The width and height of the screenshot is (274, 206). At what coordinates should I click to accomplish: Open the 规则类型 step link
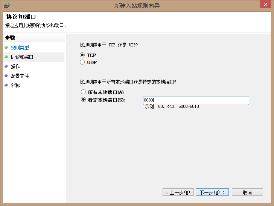tap(20, 48)
